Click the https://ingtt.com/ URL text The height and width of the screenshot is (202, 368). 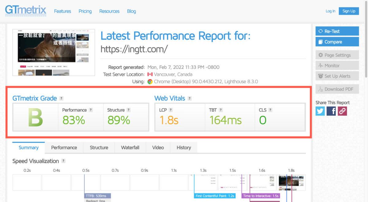click(134, 49)
